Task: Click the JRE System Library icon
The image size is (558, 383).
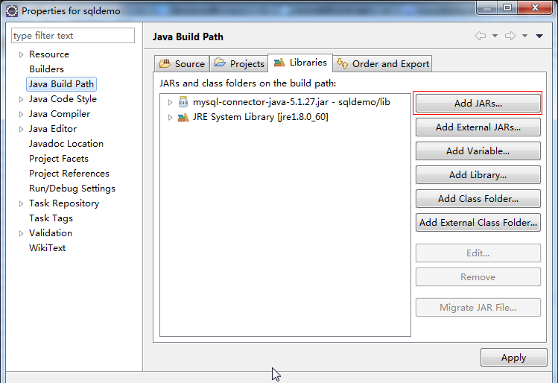Action: point(183,117)
